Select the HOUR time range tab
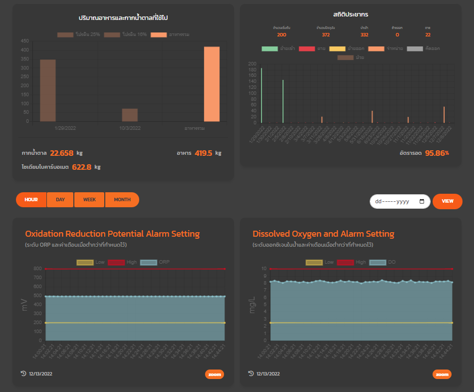474x392 pixels. (x=31, y=200)
